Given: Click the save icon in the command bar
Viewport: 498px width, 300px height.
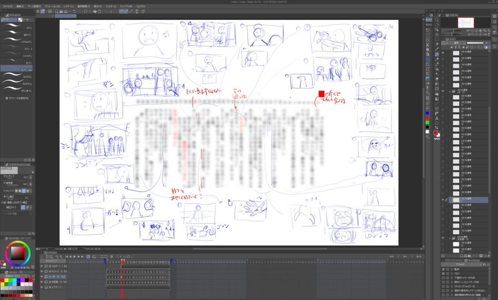Looking at the screenshot, I should (65, 11).
